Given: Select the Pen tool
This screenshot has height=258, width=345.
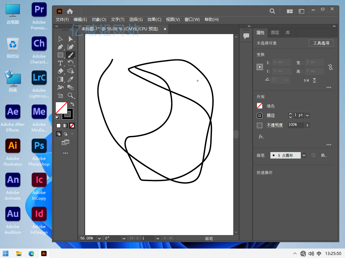Looking at the screenshot, I should pyautogui.click(x=60, y=47).
